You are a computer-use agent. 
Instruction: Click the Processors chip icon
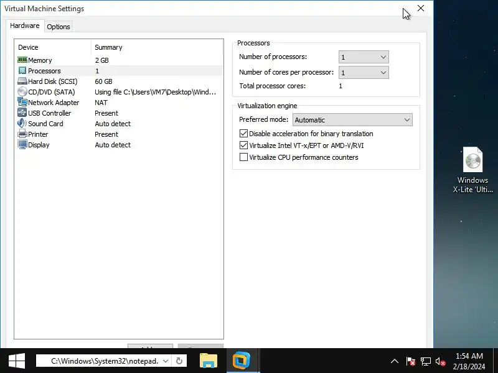[22, 70]
